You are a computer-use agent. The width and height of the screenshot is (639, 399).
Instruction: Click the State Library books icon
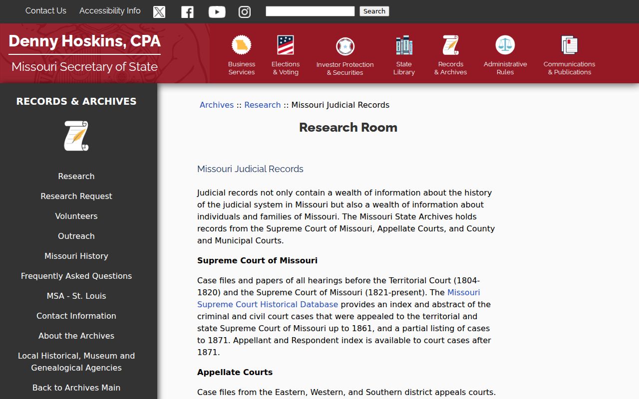(404, 45)
